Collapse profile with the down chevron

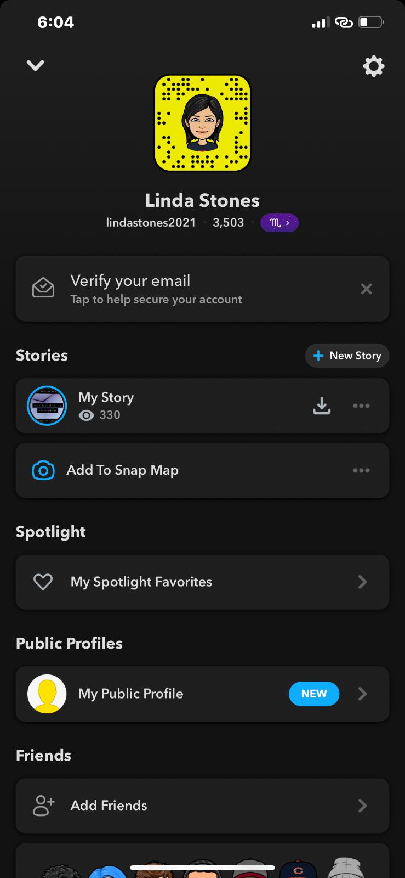point(36,66)
